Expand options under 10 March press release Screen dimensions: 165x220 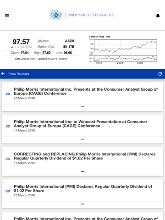[82, 204]
